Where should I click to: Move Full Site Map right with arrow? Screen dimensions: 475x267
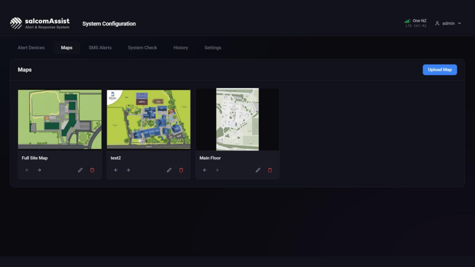[x=39, y=170]
